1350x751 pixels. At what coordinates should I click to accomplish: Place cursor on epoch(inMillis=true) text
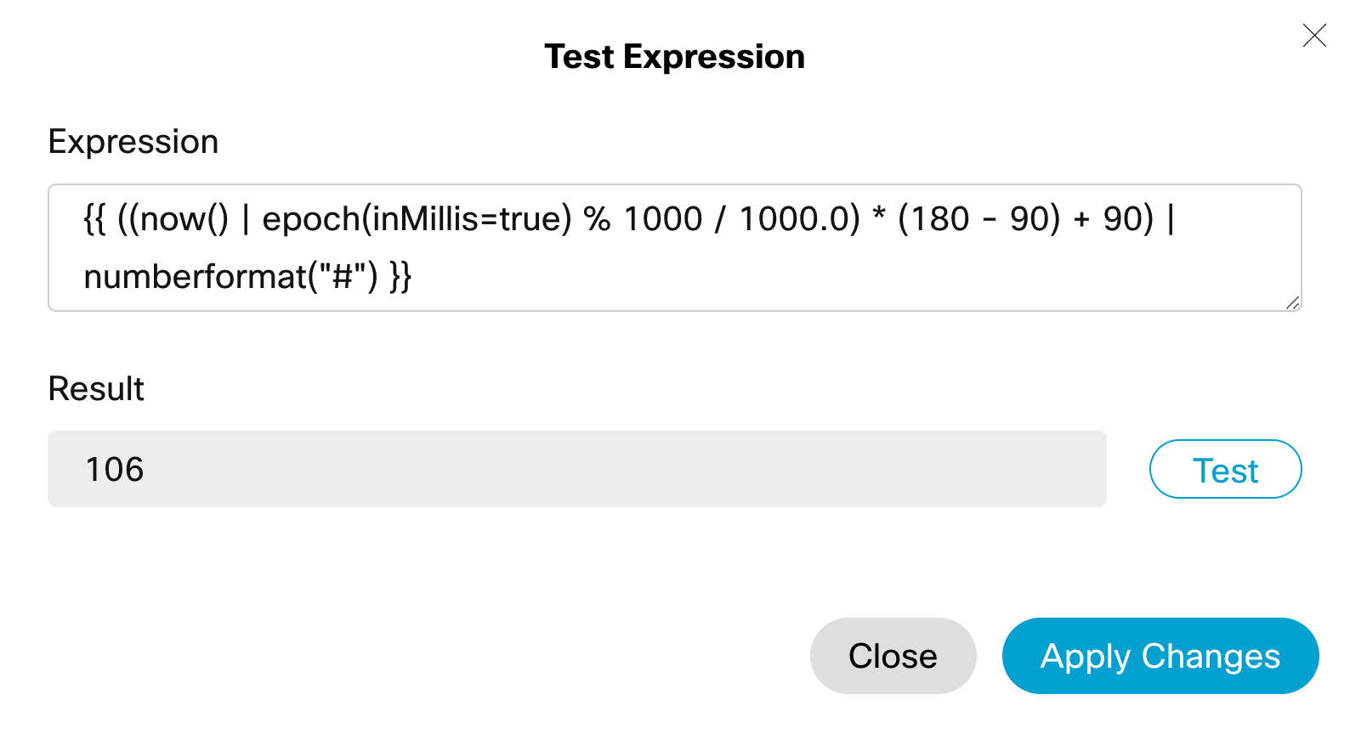point(417,219)
